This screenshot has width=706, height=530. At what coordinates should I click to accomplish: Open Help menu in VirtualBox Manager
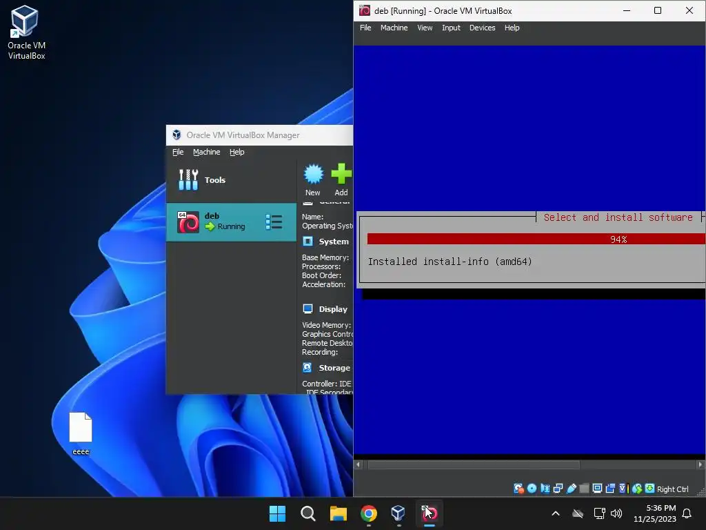pyautogui.click(x=237, y=152)
